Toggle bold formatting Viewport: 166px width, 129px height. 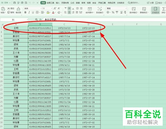pos(25,12)
